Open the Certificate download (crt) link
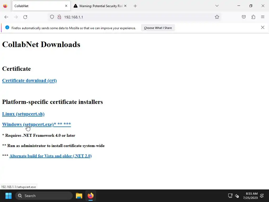This screenshot has height=202, width=269. coord(29,80)
